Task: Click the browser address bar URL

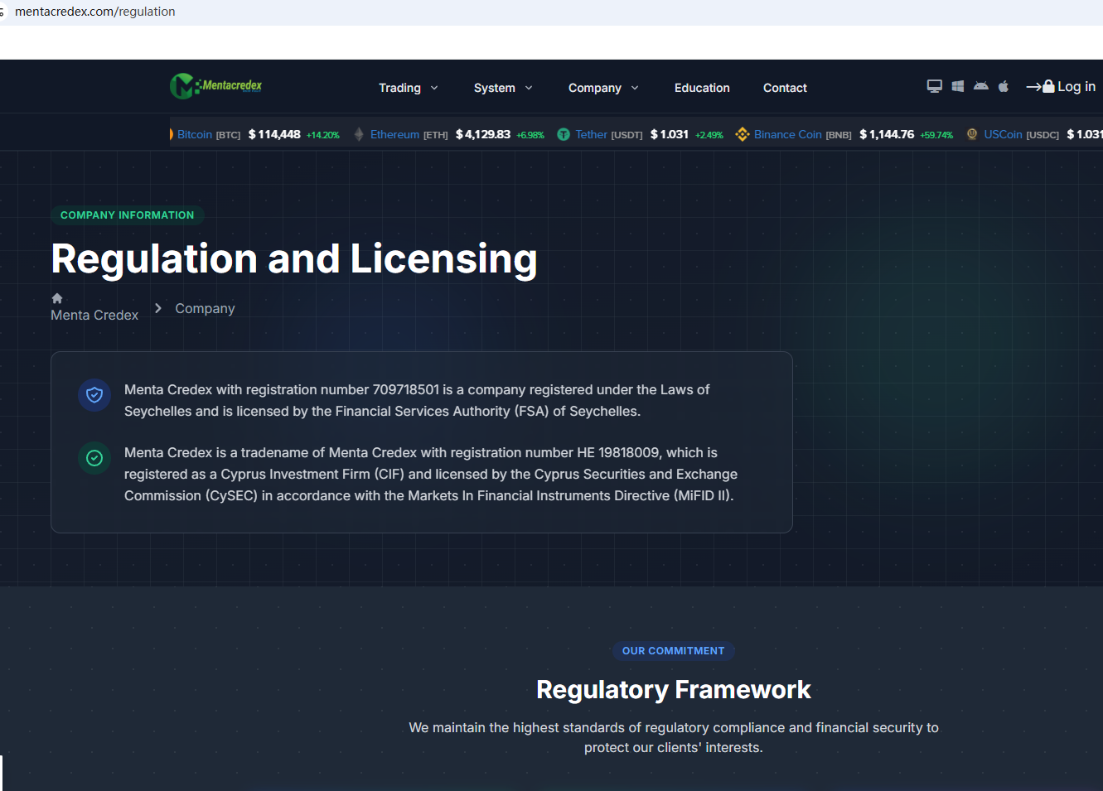Action: 95,12
